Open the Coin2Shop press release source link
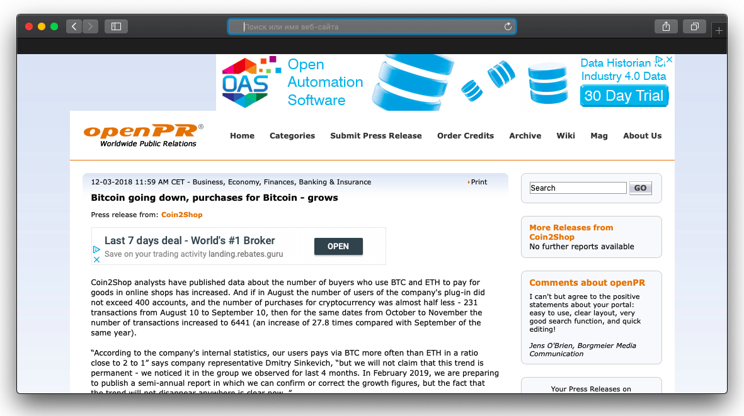The width and height of the screenshot is (744, 416). 181,215
